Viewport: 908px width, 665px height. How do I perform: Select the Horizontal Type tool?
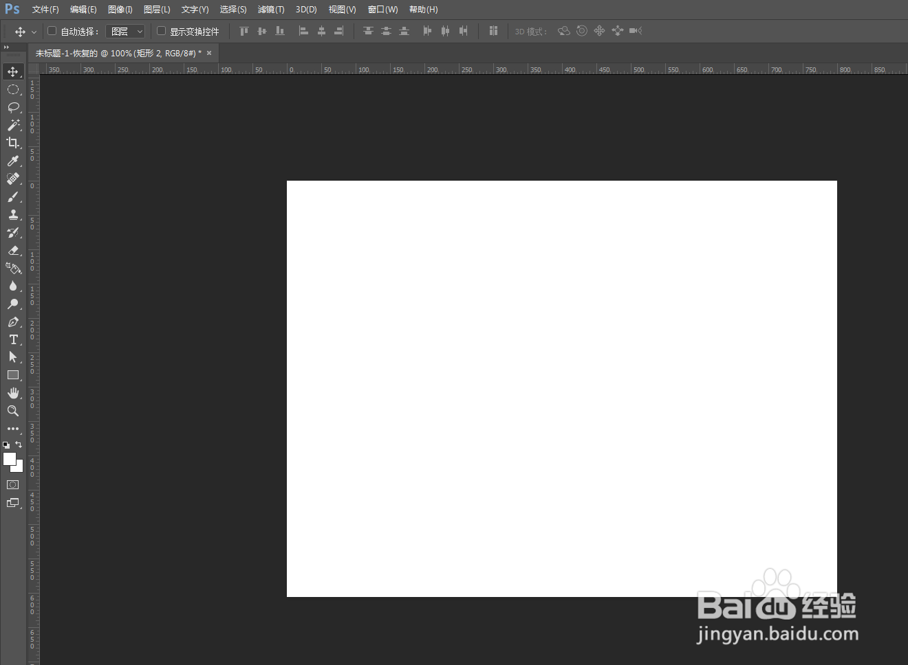[13, 339]
